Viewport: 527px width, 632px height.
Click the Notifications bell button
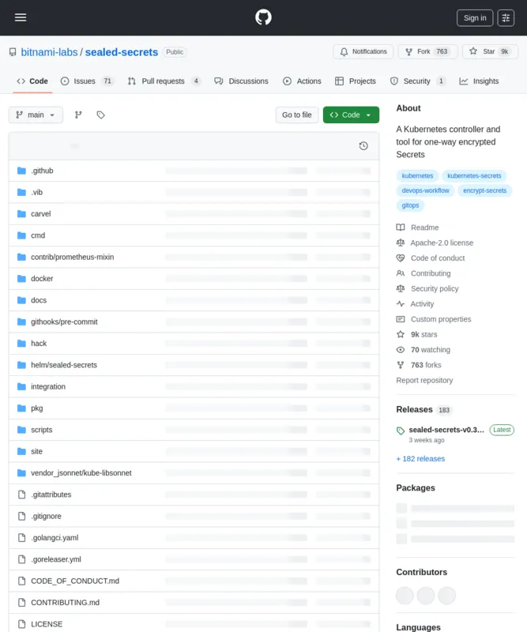pos(363,51)
